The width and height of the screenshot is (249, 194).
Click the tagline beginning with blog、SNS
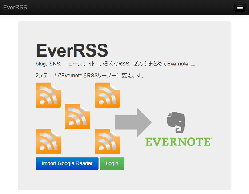click(x=116, y=64)
